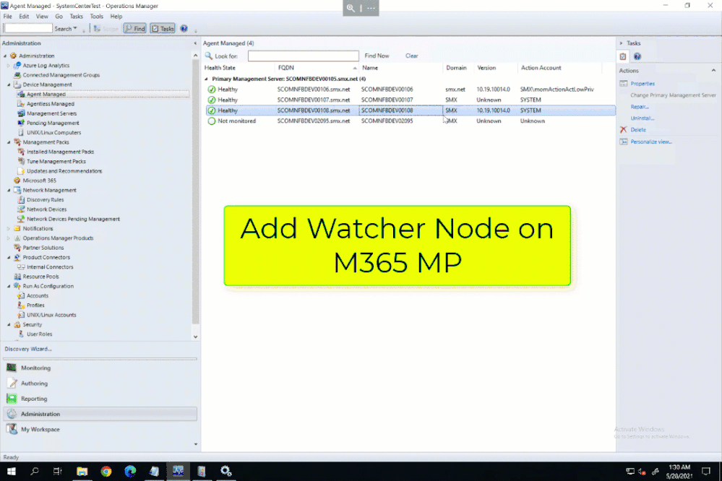Collapse the Device Management tree node

[9, 84]
